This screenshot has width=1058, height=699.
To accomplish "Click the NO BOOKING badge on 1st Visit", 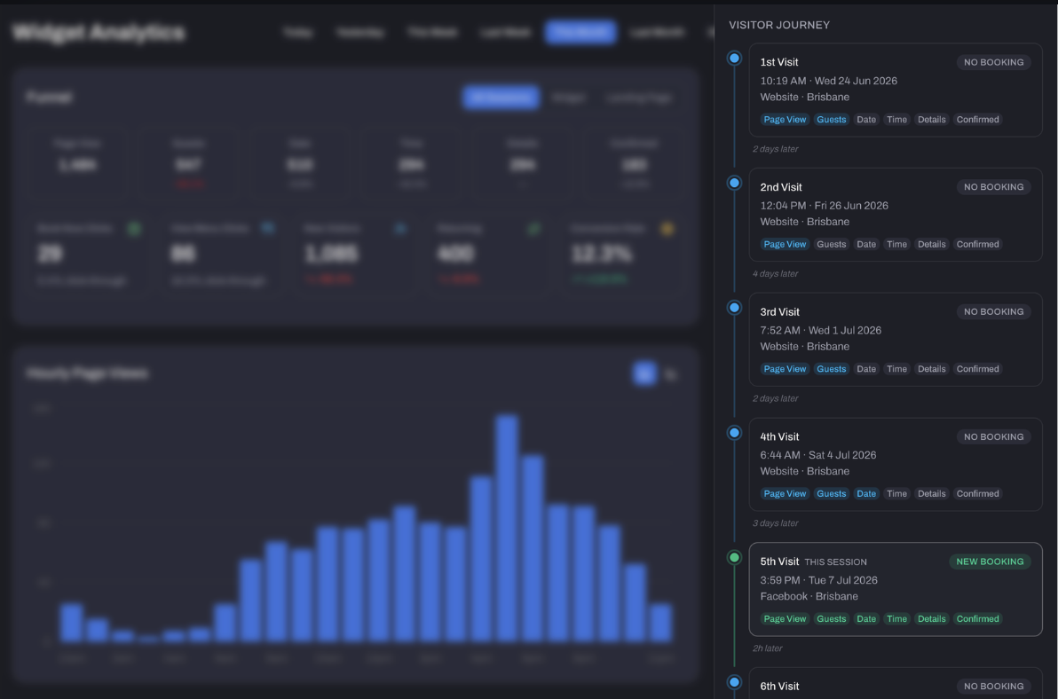I will click(993, 62).
